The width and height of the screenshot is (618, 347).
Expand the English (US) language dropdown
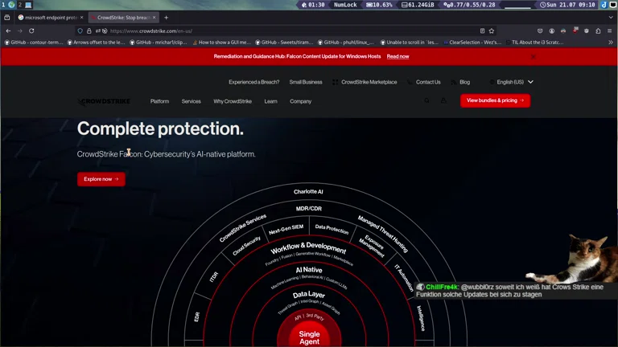[x=514, y=82]
